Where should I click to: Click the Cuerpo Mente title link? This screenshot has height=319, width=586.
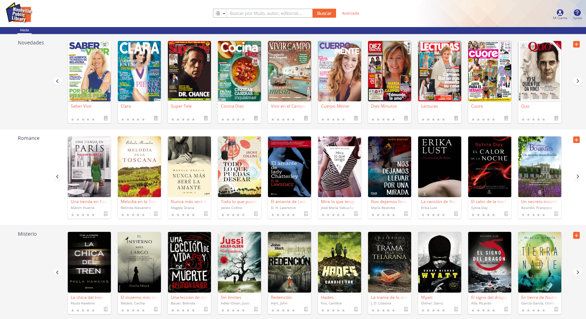coord(335,106)
